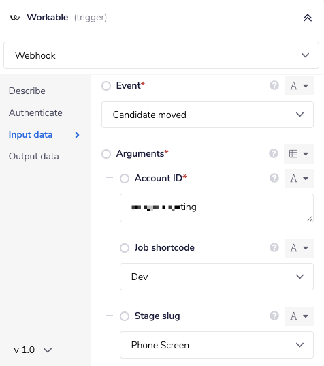Select the Event field radio button
The width and height of the screenshot is (324, 366).
coord(106,86)
